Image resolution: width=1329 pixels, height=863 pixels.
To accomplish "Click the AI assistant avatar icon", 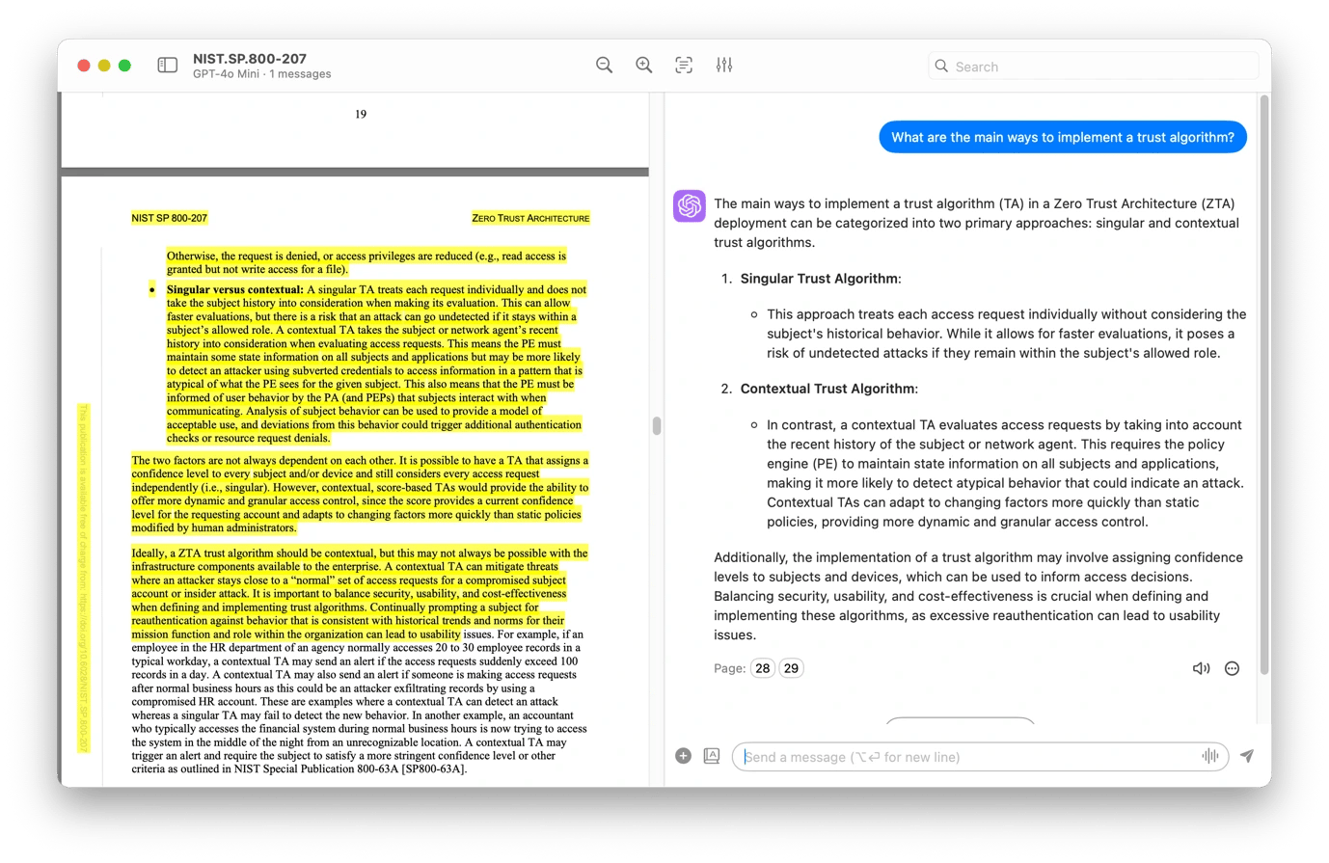I will pos(690,206).
